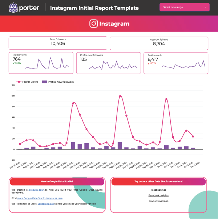The image size is (218, 219).
Task: Click Try out our other Data Studio connectors header
Action: 158,181
